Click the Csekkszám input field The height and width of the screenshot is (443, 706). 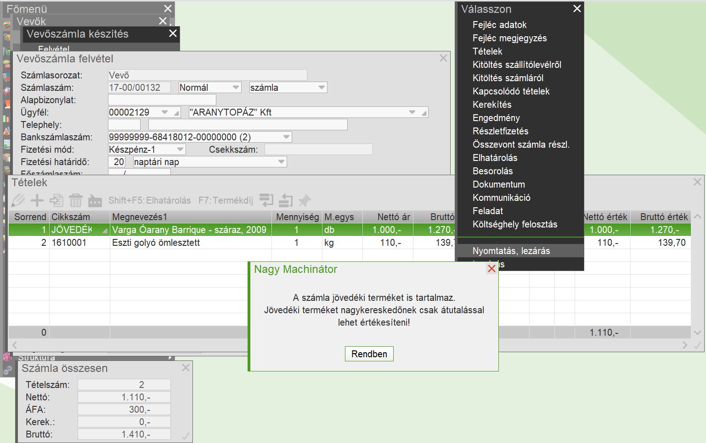(x=319, y=149)
